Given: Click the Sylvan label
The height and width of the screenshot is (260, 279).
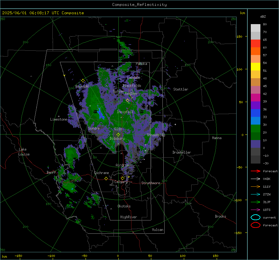Looking at the screenshot, I should click(x=118, y=91).
